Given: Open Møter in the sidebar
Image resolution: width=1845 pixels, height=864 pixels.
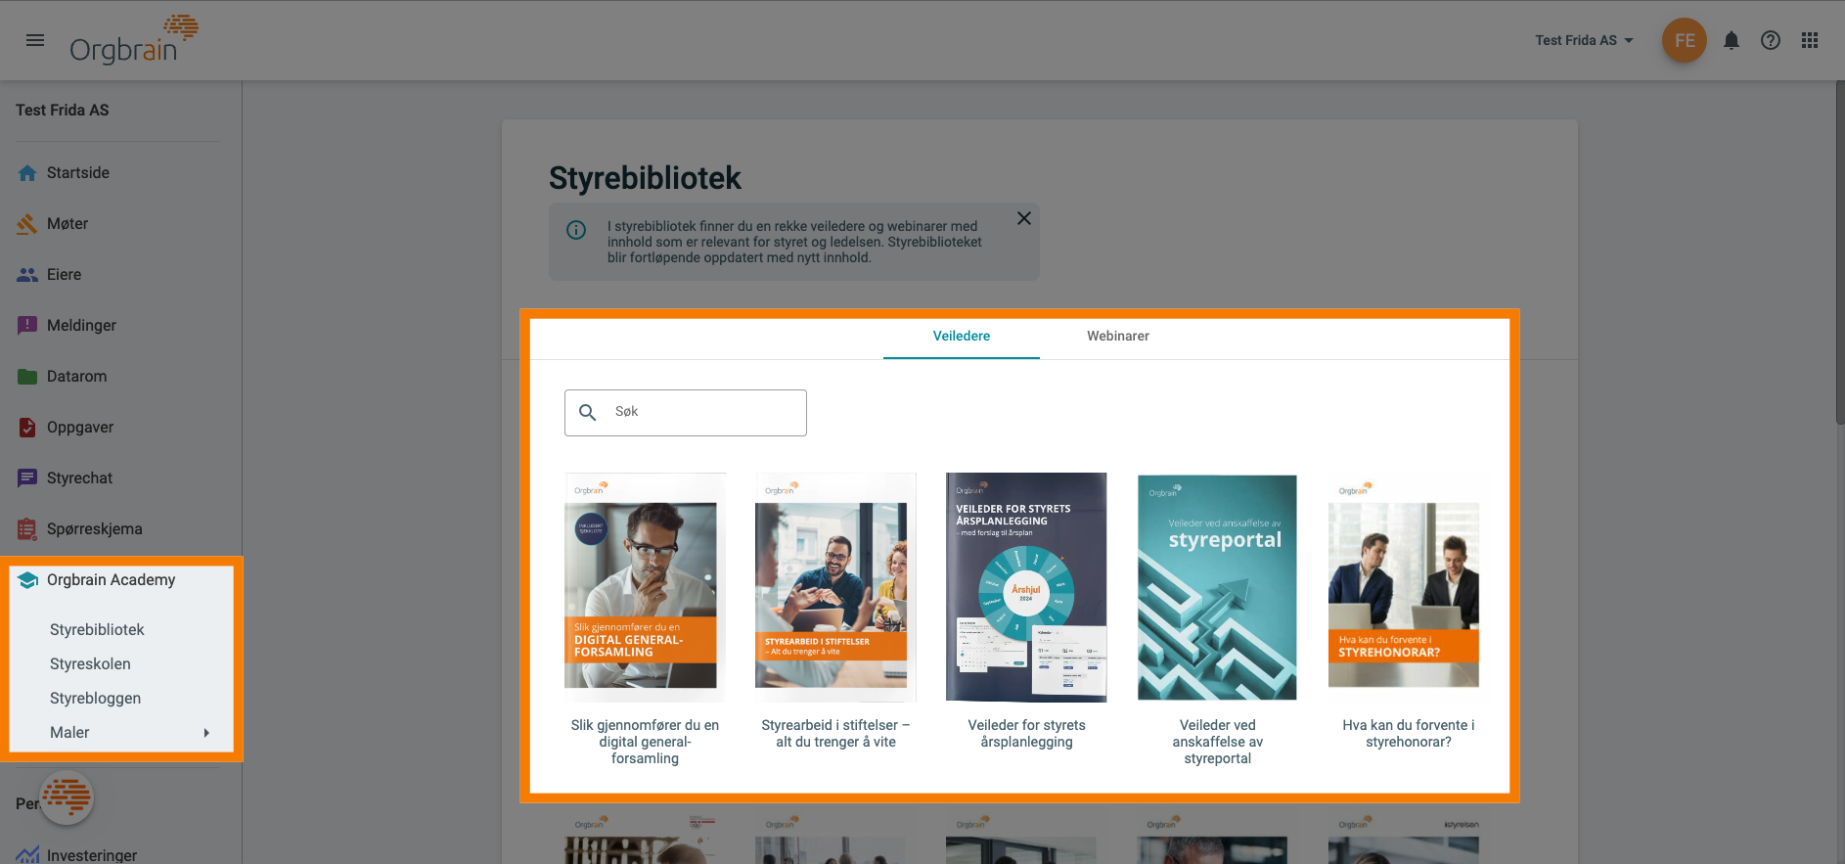Looking at the screenshot, I should coord(67,224).
